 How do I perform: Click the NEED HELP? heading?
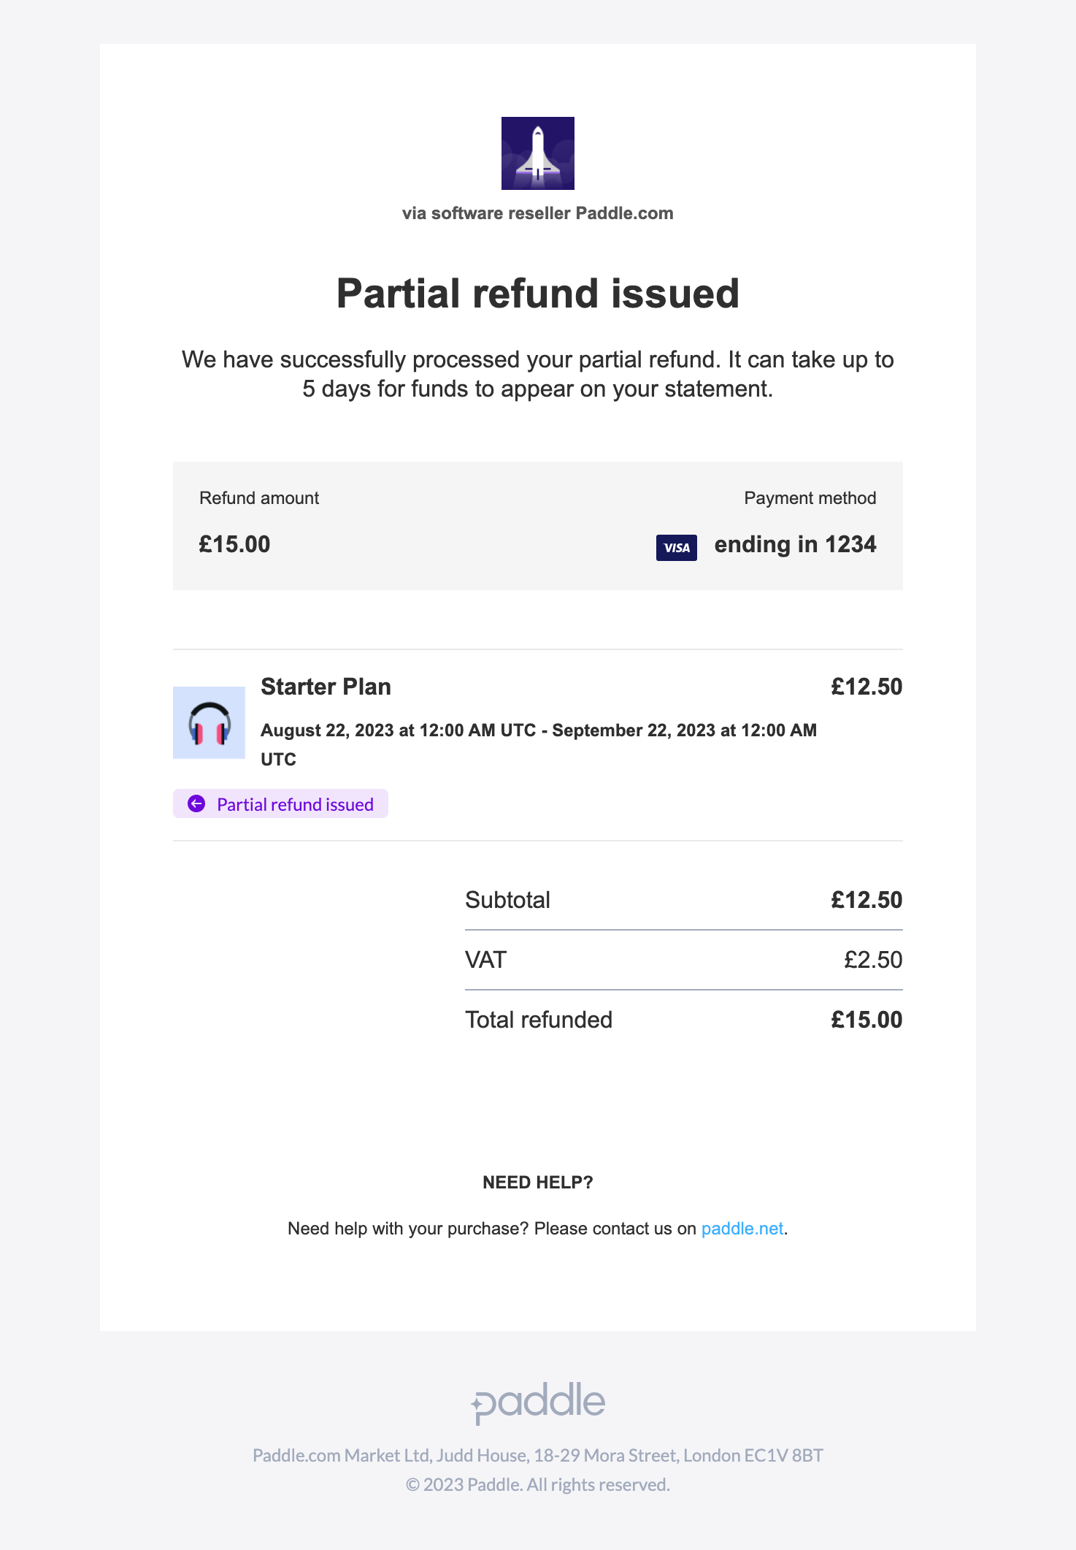(x=538, y=1183)
